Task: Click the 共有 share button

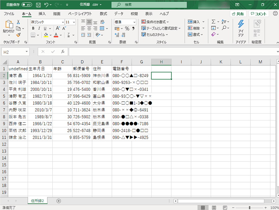Action: (238, 14)
